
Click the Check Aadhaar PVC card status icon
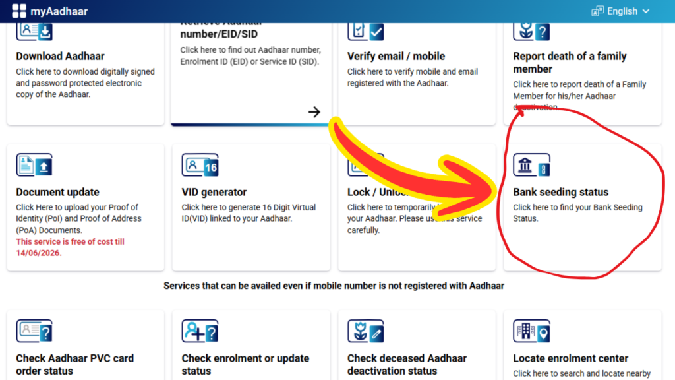point(34,331)
